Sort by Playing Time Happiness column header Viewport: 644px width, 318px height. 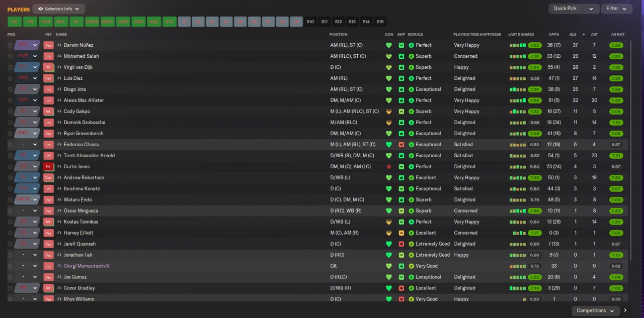click(x=477, y=35)
